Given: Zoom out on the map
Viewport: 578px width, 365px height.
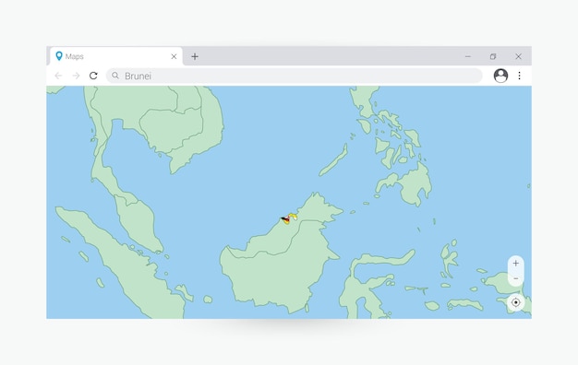Looking at the screenshot, I should coord(516,278).
